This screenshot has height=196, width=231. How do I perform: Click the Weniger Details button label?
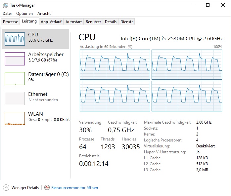click(x=25, y=188)
